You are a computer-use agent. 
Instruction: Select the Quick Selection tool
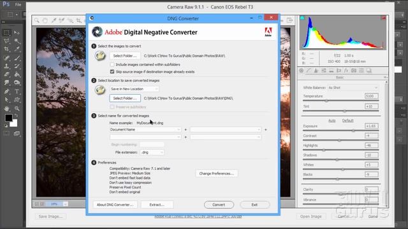pos(17,41)
